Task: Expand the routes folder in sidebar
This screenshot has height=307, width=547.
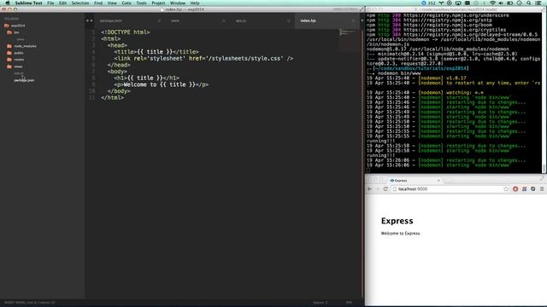Action: [15, 60]
